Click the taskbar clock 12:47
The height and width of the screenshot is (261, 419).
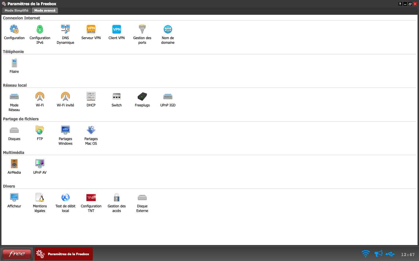click(408, 255)
